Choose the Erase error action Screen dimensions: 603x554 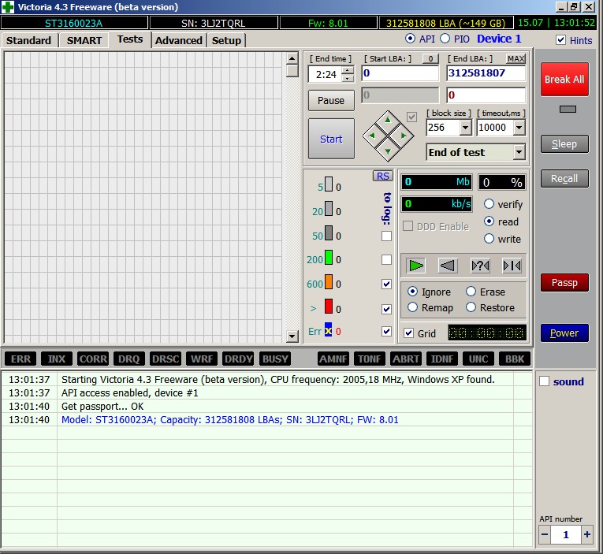click(x=471, y=292)
